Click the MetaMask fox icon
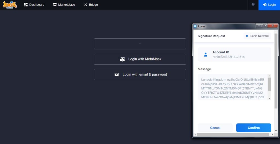280x144 pixels. coord(122,59)
